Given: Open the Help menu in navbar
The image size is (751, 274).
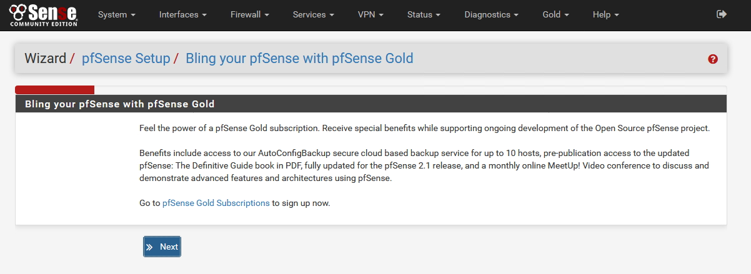Looking at the screenshot, I should [605, 14].
